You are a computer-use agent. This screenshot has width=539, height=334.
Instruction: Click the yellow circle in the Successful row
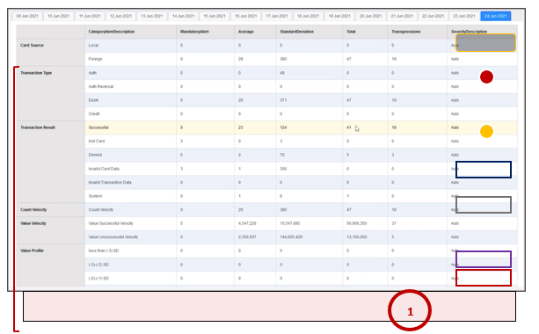486,131
